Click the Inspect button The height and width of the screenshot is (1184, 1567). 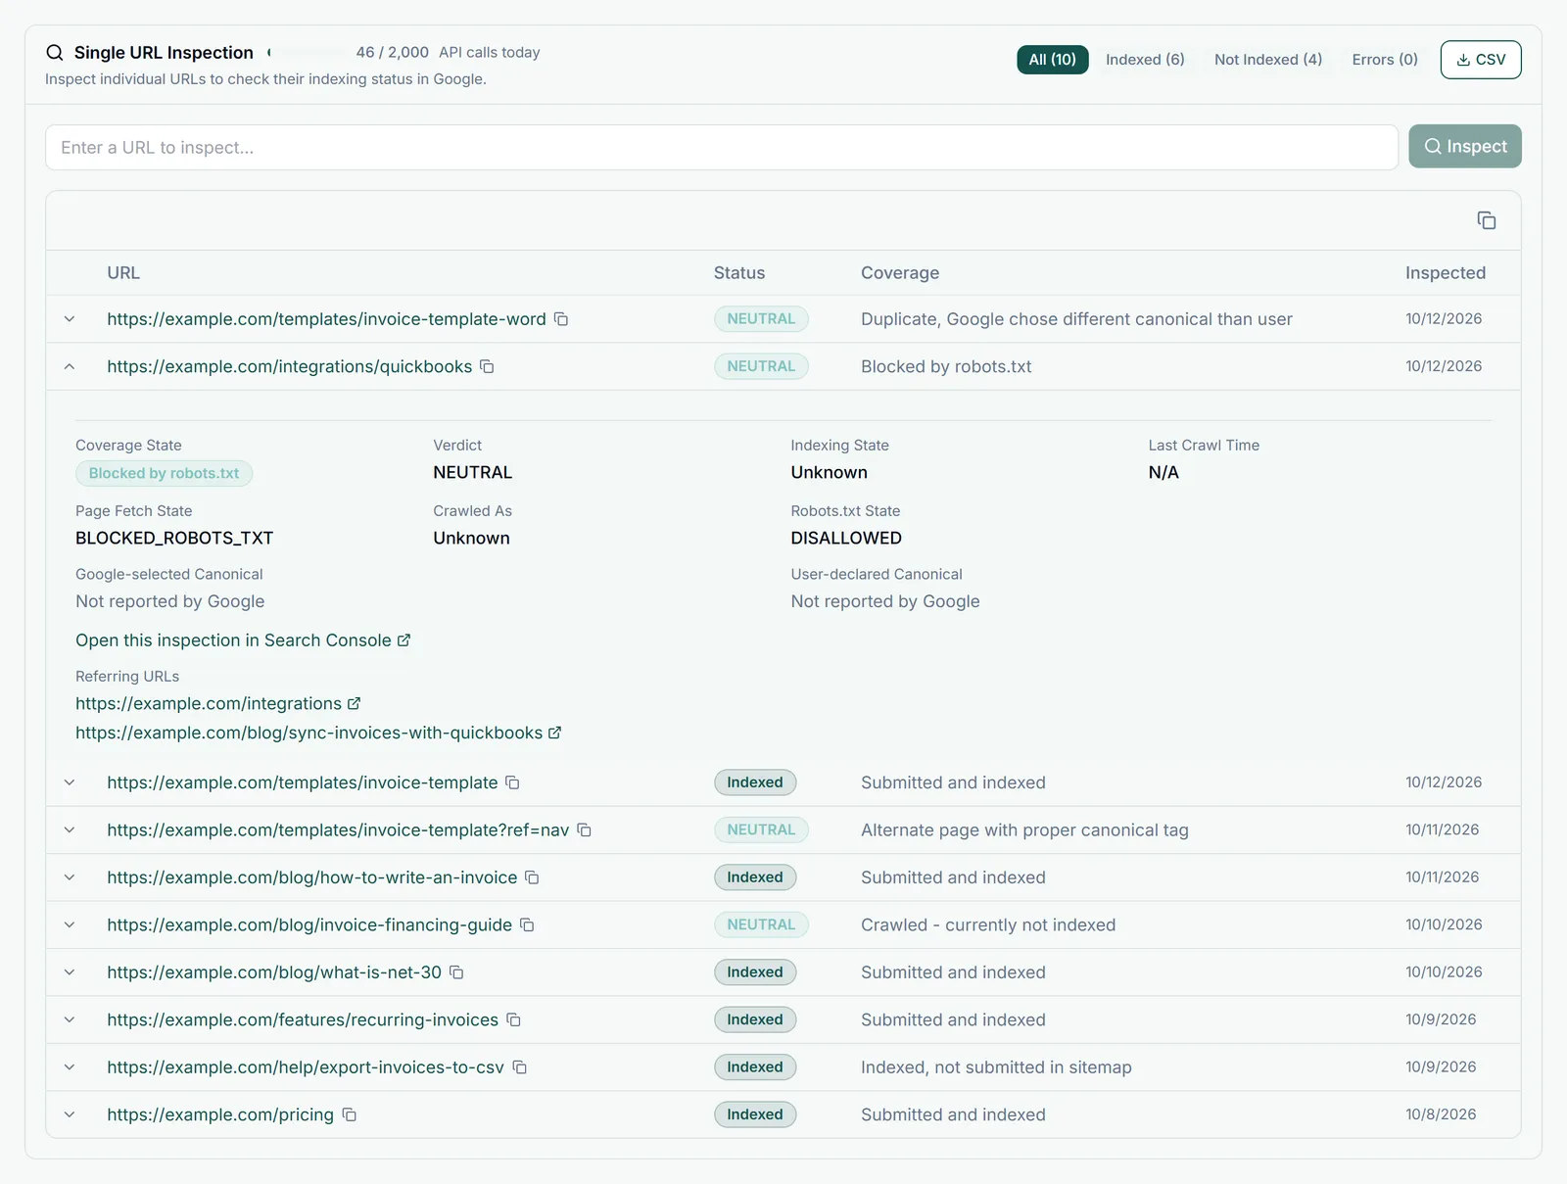1465,146
